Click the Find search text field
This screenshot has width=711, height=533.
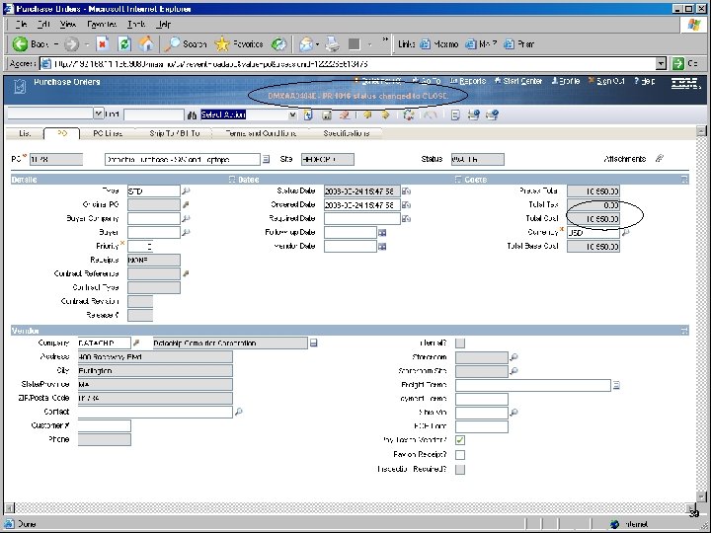coord(154,114)
